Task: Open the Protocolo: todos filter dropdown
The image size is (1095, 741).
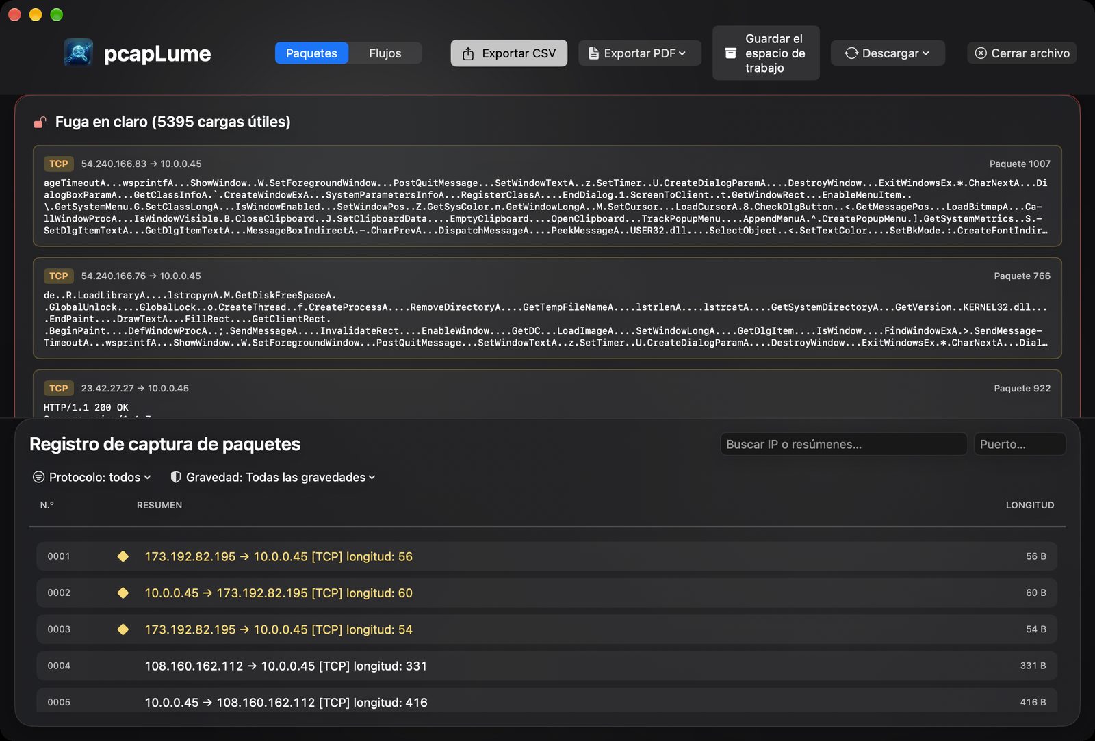Action: click(92, 477)
